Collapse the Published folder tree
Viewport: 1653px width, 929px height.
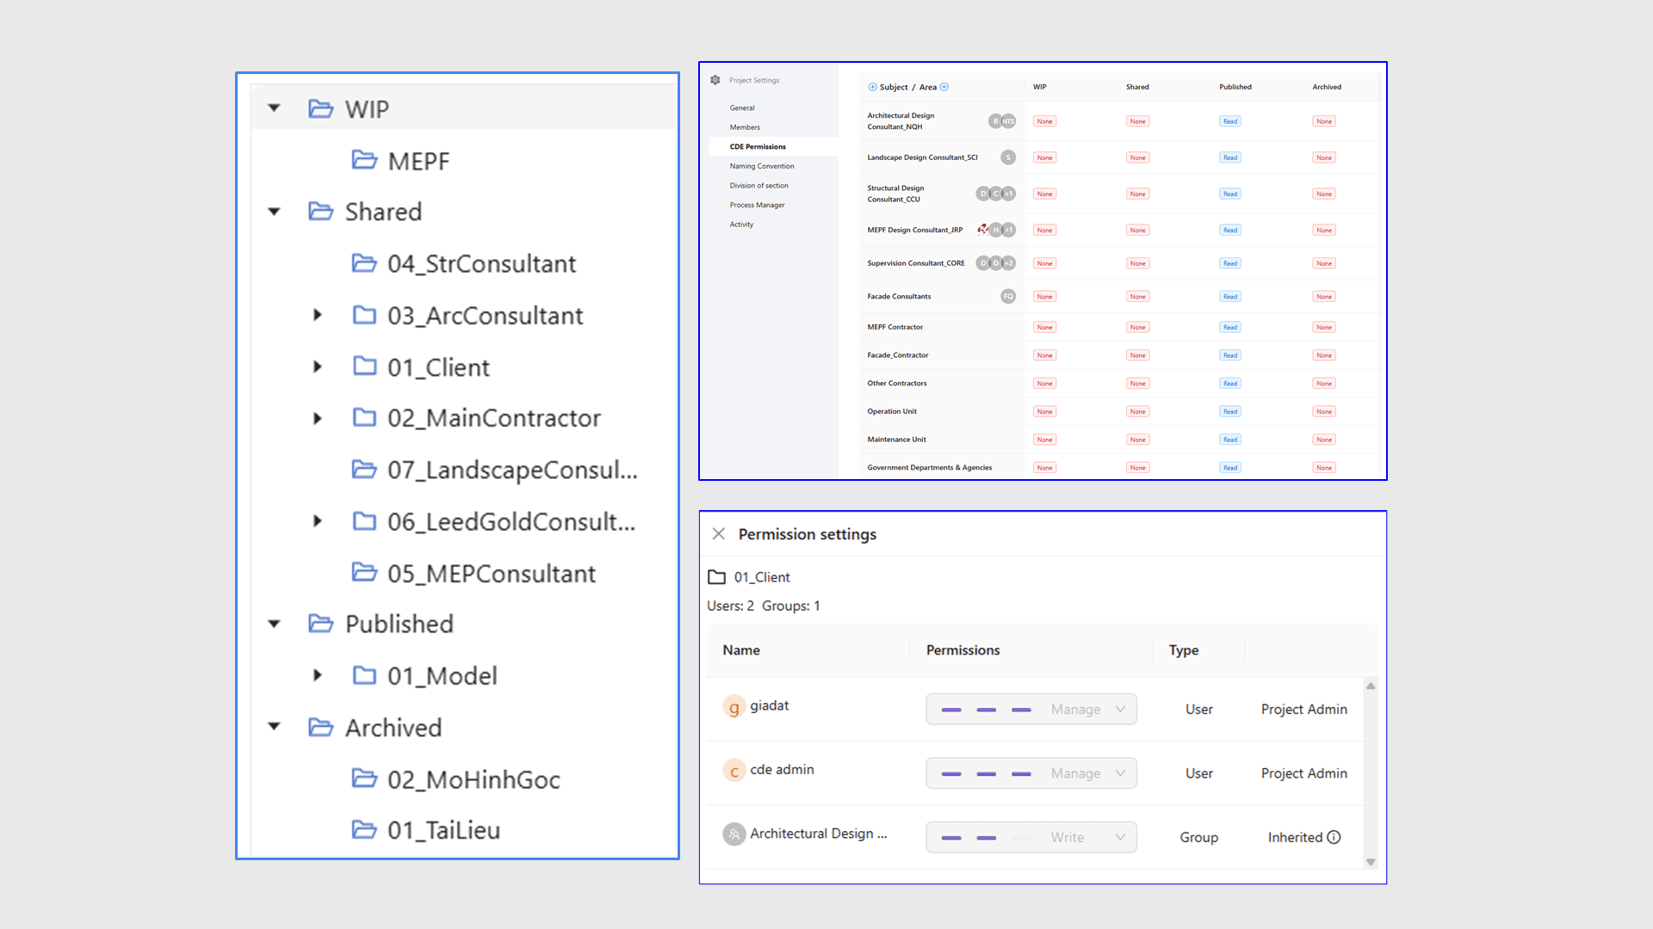click(275, 624)
